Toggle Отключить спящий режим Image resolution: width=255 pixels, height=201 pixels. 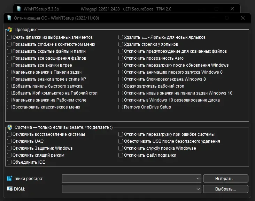(x=9, y=155)
